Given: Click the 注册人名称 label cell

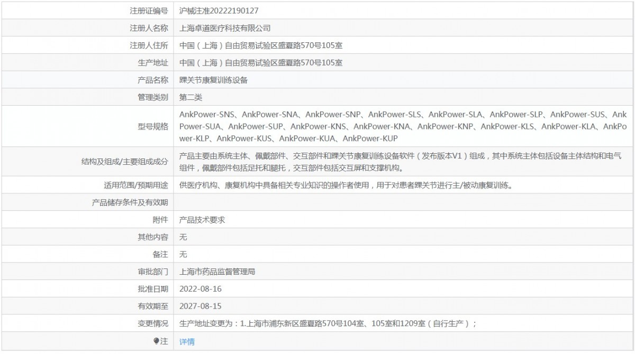Looking at the screenshot, I should click(x=87, y=28).
